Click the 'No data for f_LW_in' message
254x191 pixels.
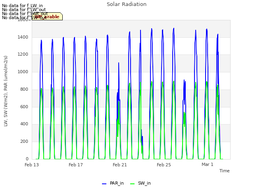tap(22, 6)
